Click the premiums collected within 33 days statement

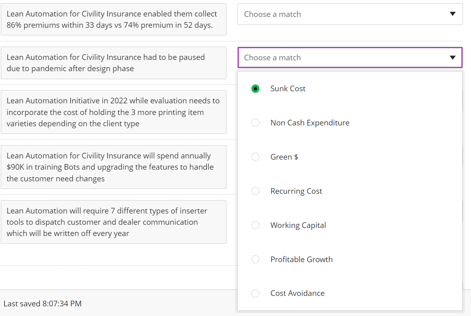pos(113,19)
